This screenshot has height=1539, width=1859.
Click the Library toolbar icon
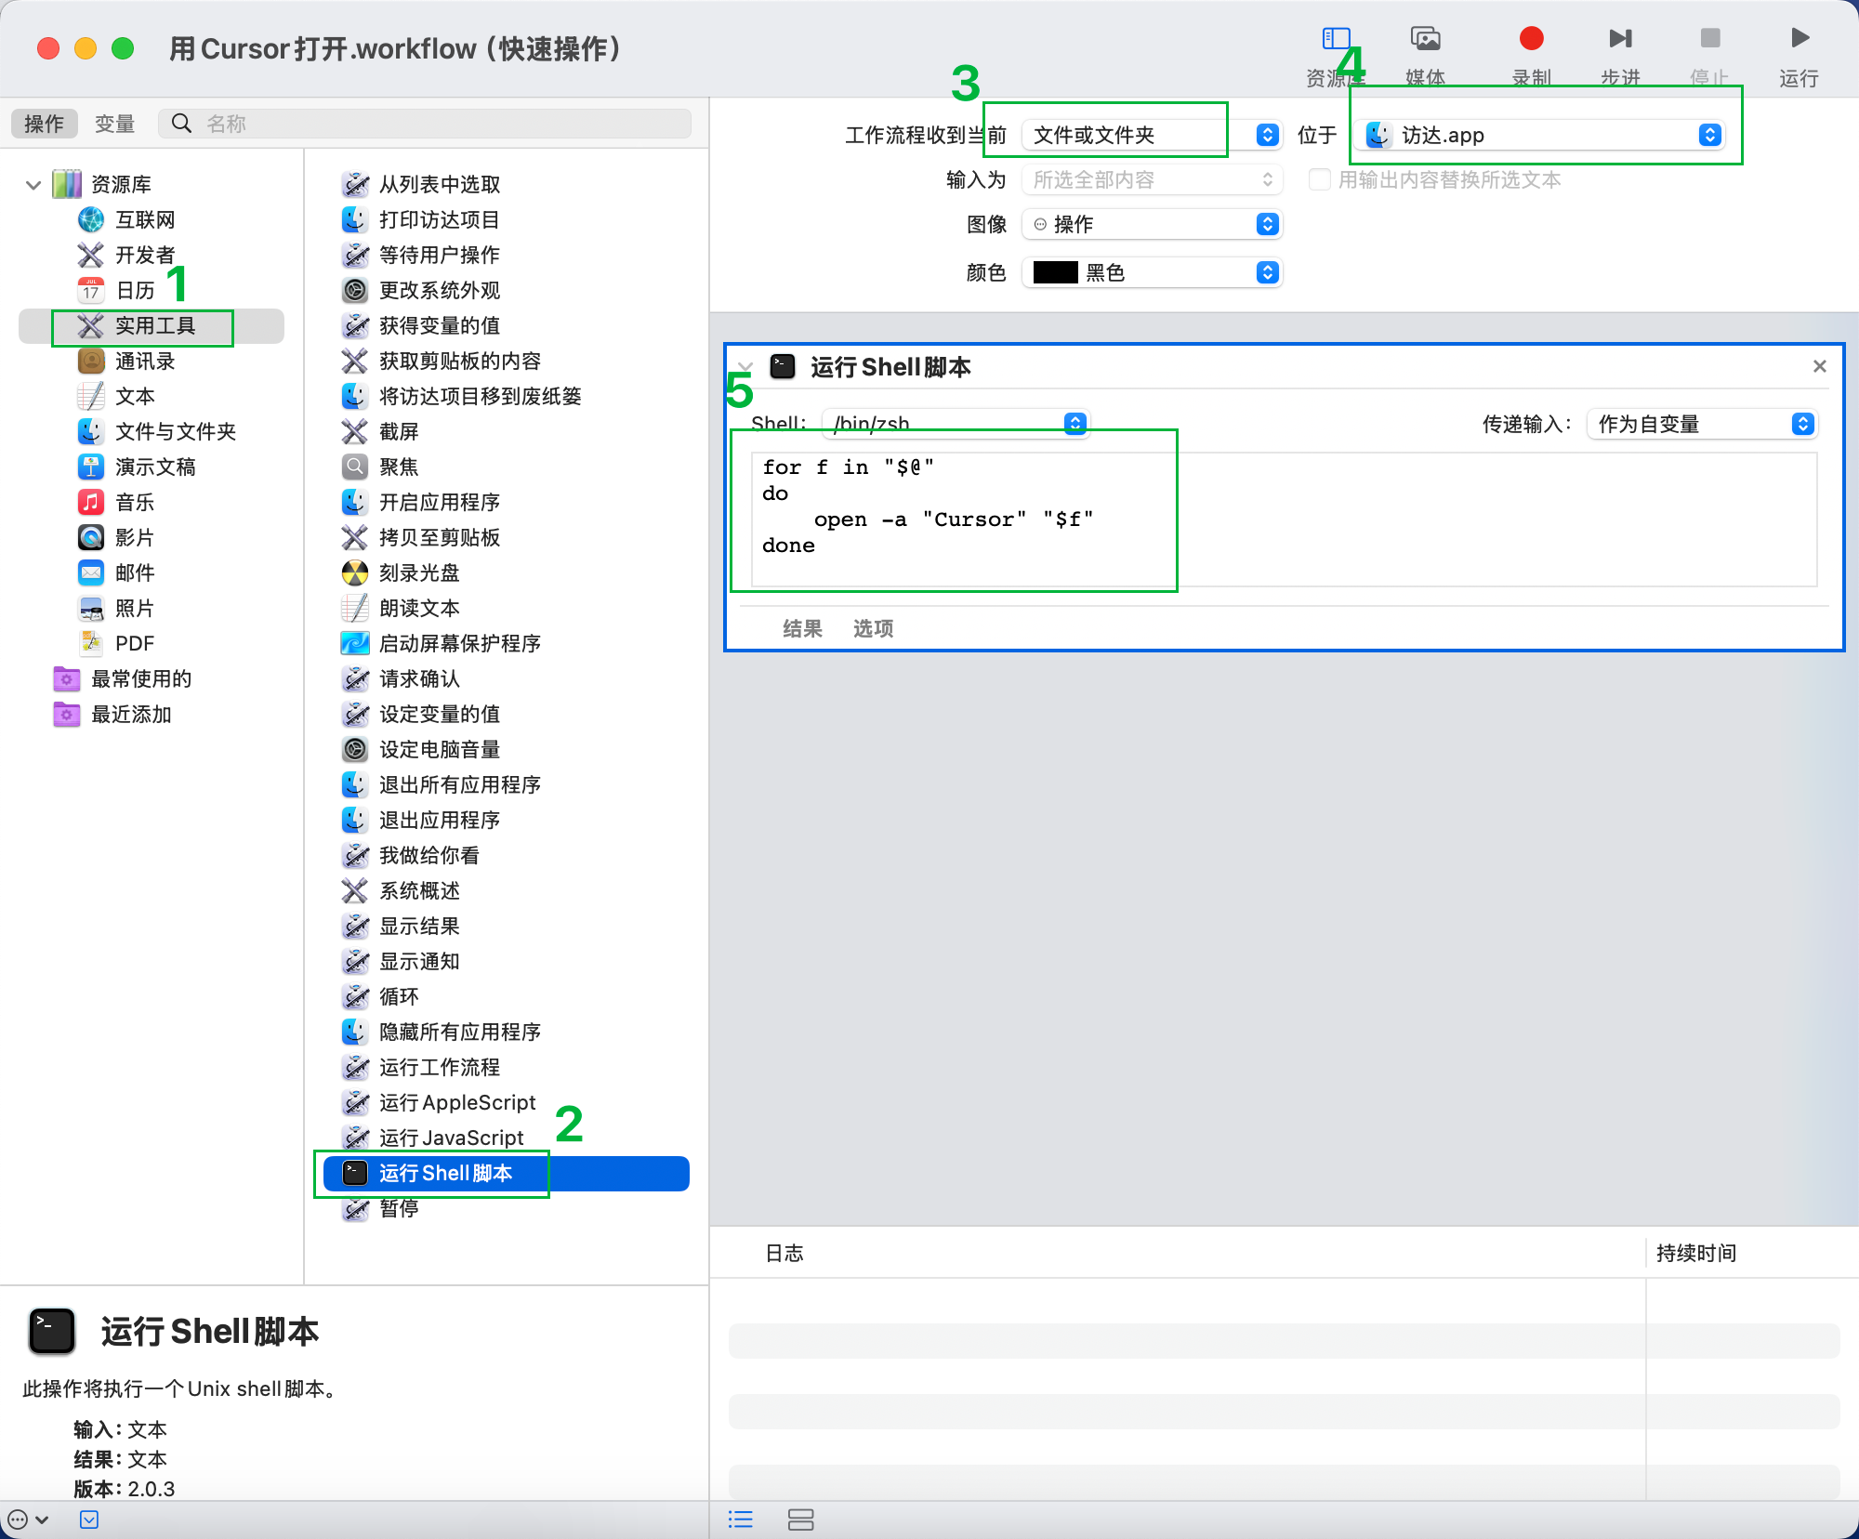[1336, 39]
